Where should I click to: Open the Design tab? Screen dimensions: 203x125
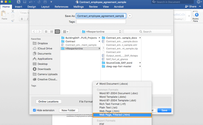click(32, 7)
